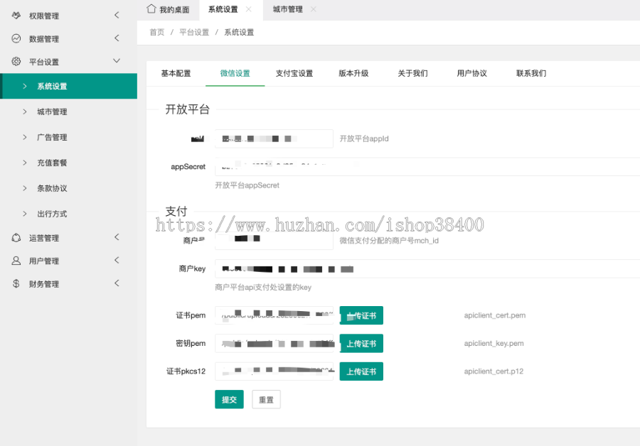640x446 pixels.
Task: Expand the 权限管理 menu chevron
Action: (x=117, y=15)
